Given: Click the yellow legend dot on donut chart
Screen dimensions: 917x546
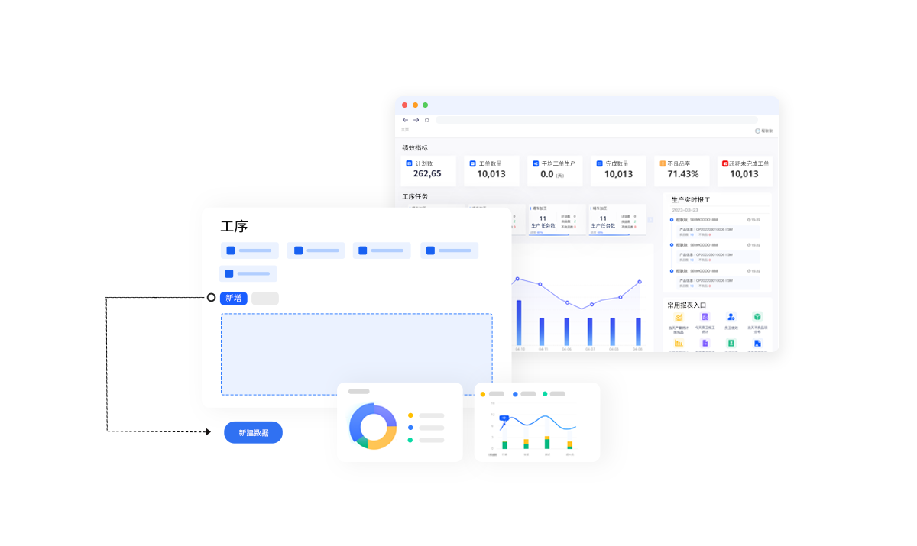Looking at the screenshot, I should 410,415.
